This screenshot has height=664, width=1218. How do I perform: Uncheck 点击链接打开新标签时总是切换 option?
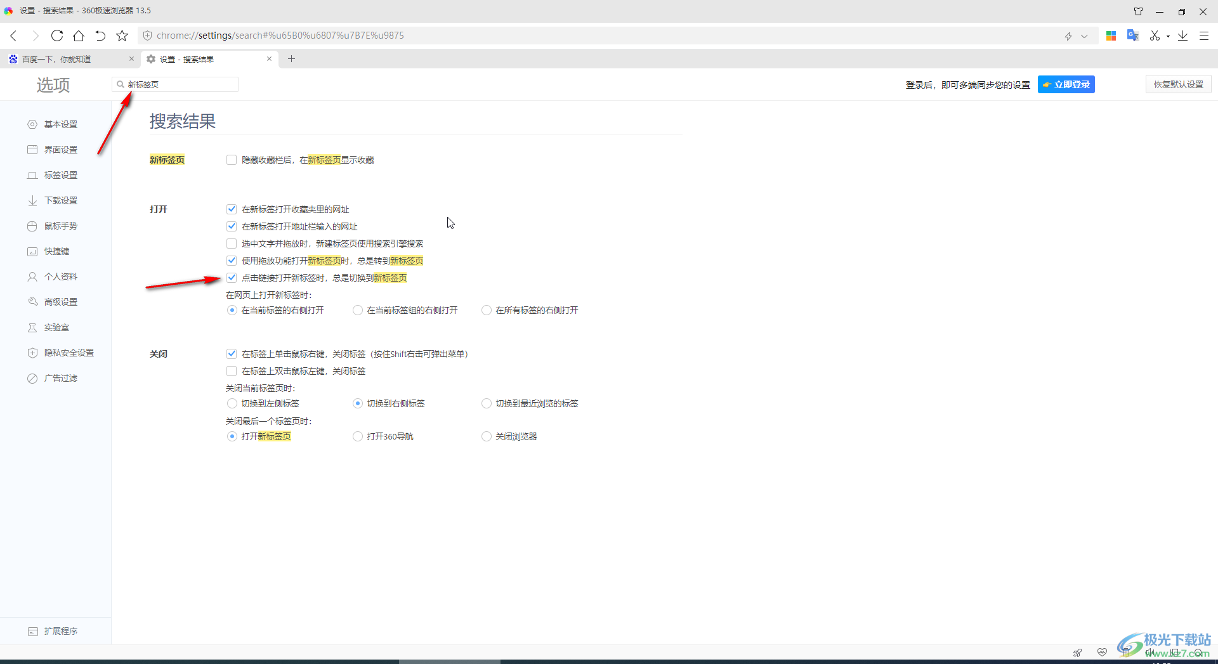coord(232,278)
